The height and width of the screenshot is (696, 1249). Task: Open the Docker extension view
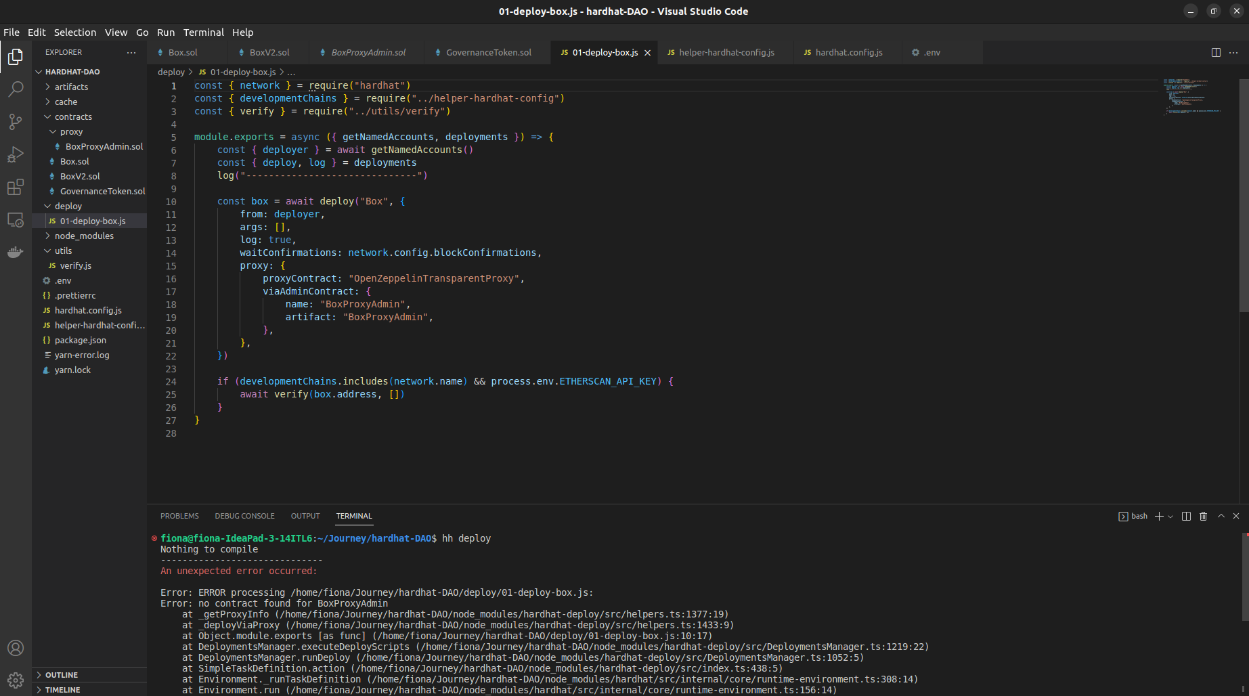15,252
